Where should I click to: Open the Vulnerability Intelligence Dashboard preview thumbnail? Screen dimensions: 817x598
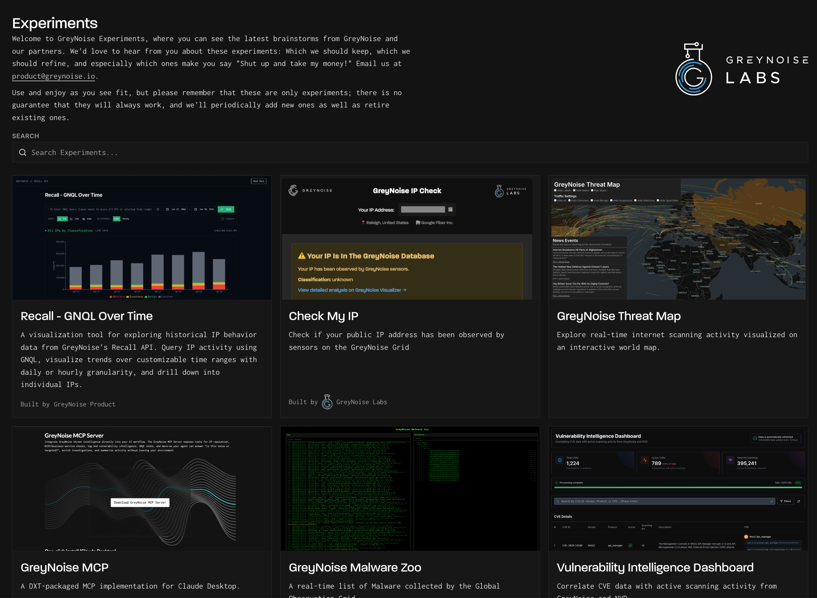(x=678, y=489)
